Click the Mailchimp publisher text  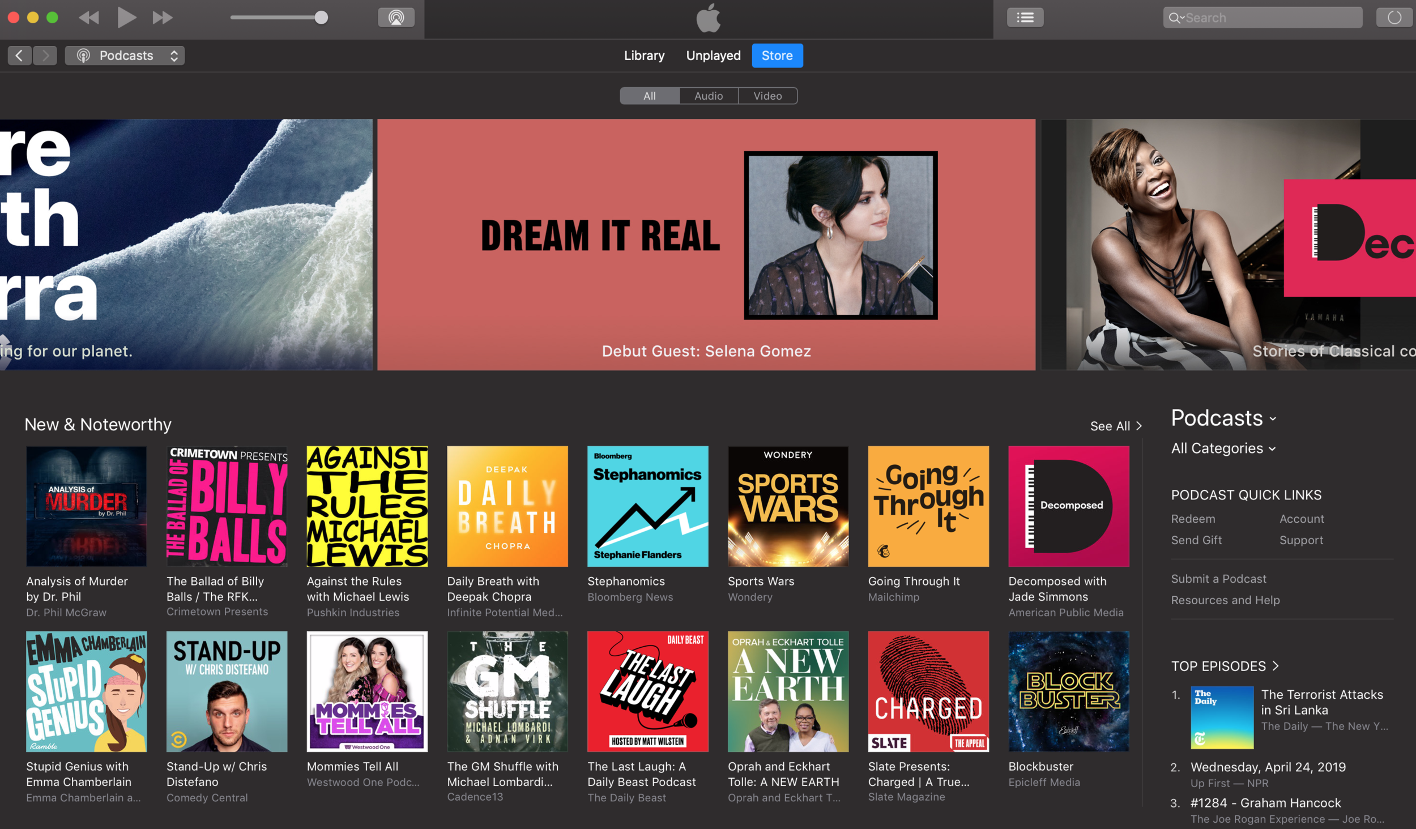(893, 596)
